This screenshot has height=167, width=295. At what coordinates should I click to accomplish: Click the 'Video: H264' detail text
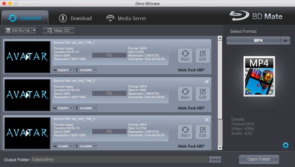pyautogui.click(x=243, y=129)
